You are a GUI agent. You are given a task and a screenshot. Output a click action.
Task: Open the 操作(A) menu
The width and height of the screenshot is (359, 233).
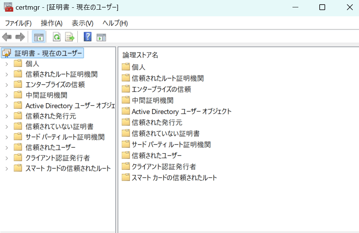click(51, 23)
